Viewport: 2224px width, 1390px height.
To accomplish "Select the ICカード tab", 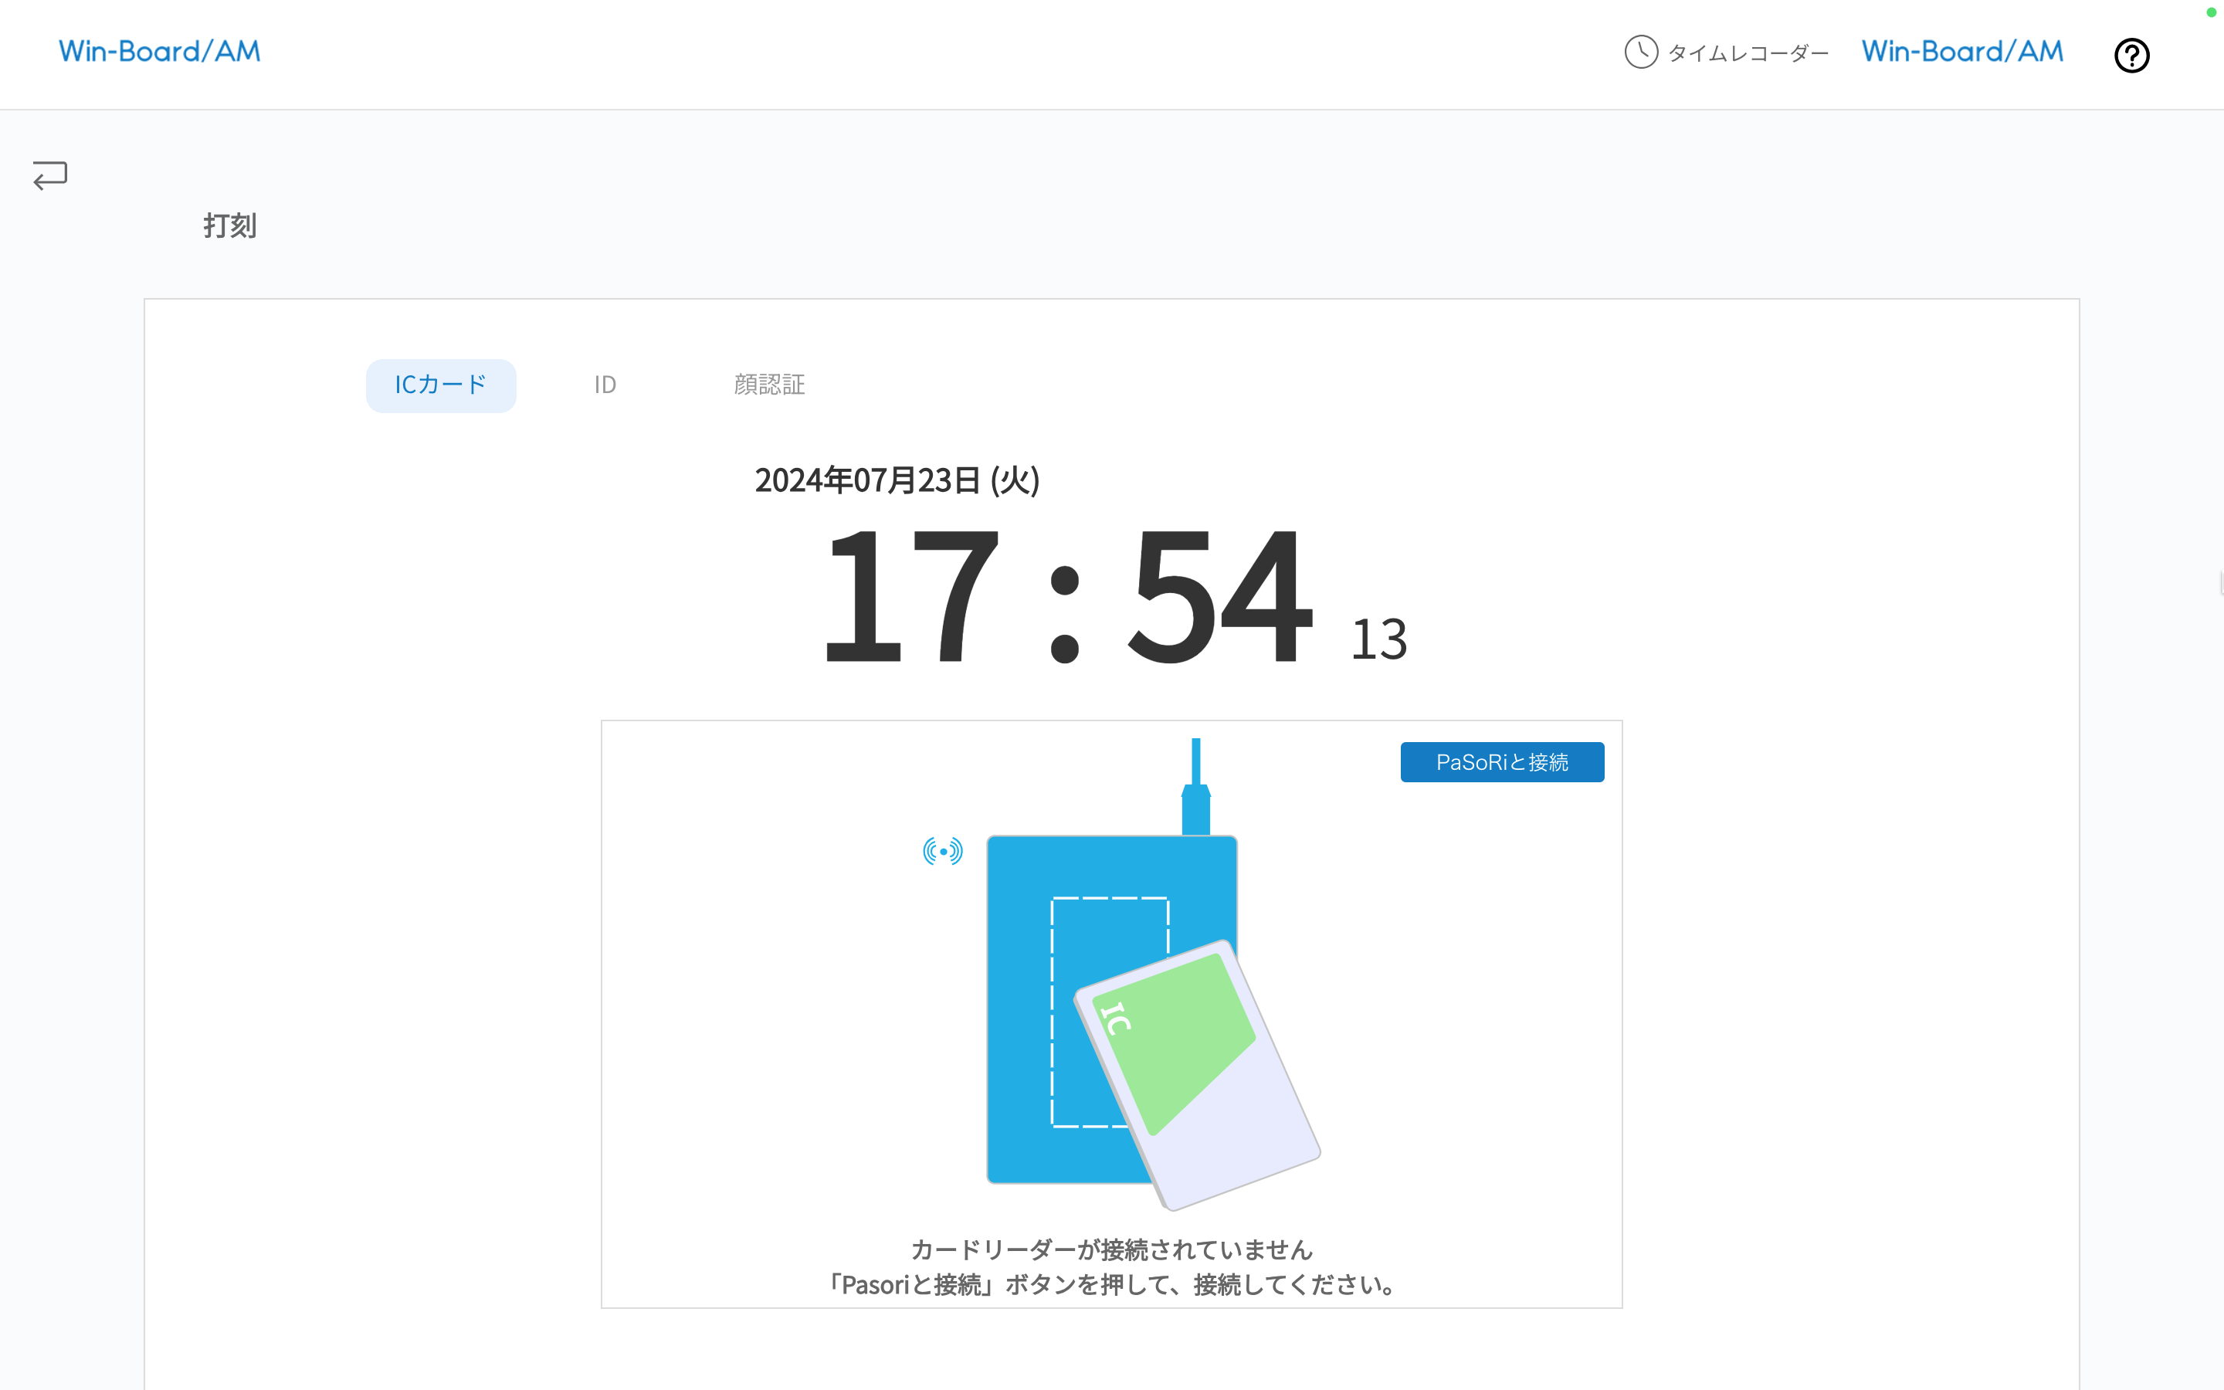I will 441,385.
